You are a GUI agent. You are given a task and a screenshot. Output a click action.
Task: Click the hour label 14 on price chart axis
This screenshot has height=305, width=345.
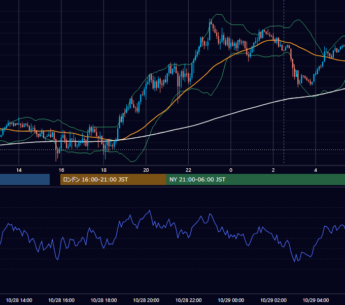click(x=19, y=170)
